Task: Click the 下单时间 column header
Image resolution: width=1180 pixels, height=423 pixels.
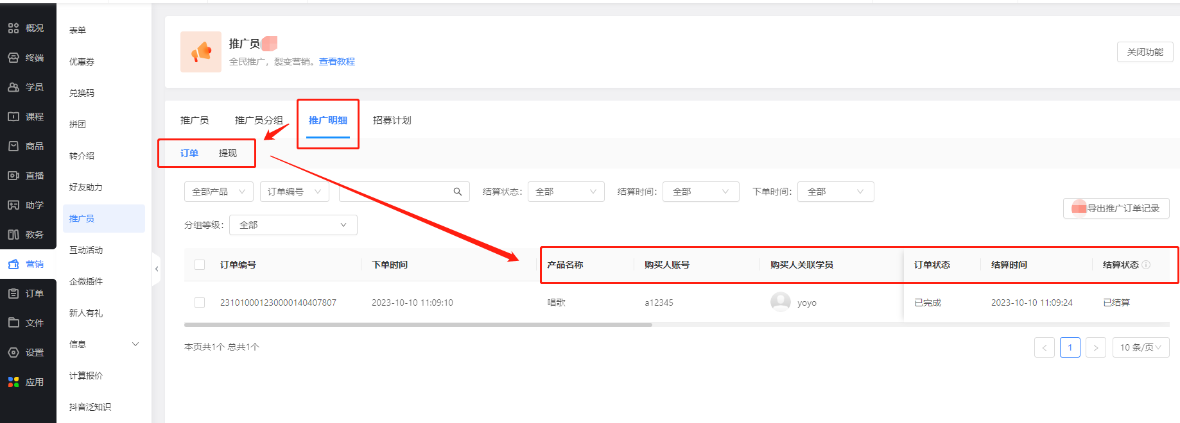Action: (x=390, y=265)
